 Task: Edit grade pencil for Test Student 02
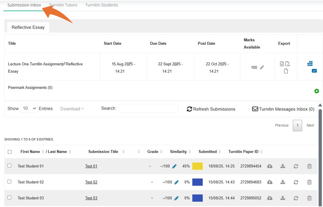[x=176, y=182]
